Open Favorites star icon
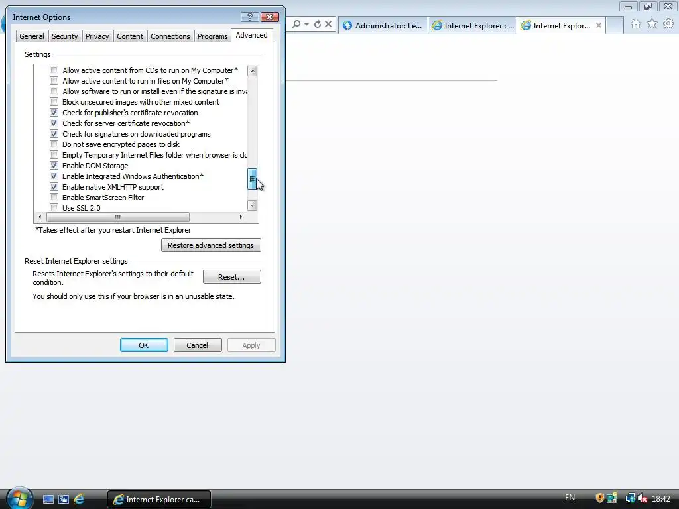Image resolution: width=679 pixels, height=509 pixels. click(652, 24)
